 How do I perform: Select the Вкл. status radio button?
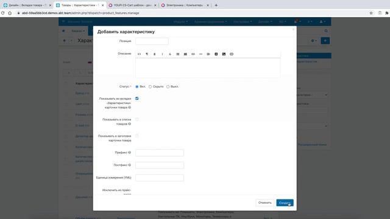[136, 86]
